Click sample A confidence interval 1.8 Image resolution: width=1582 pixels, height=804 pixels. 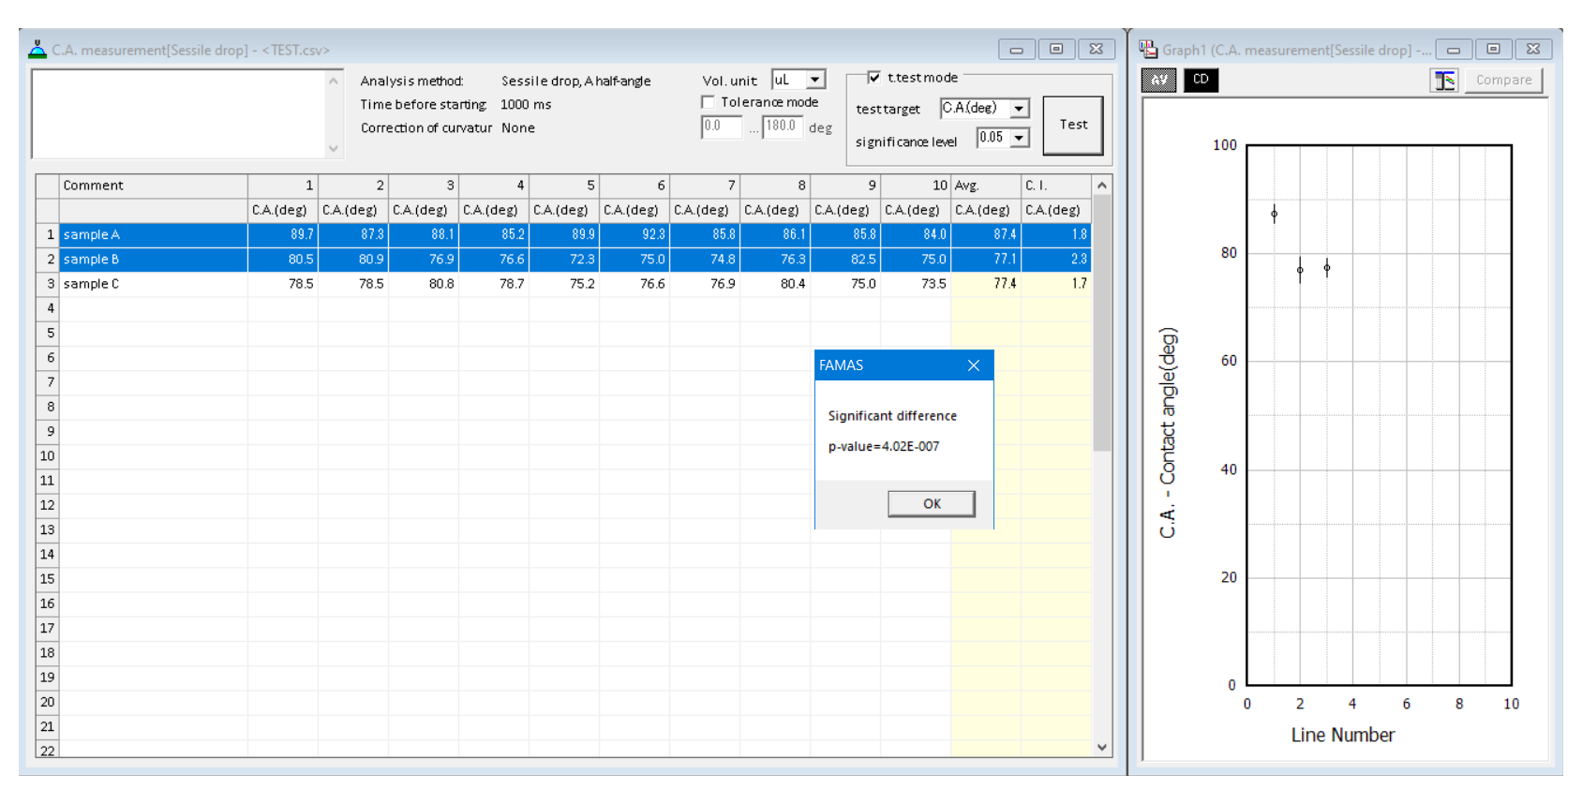tap(1056, 235)
